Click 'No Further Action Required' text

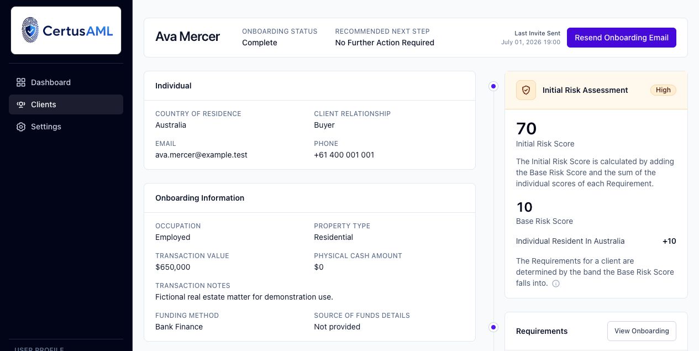[385, 43]
